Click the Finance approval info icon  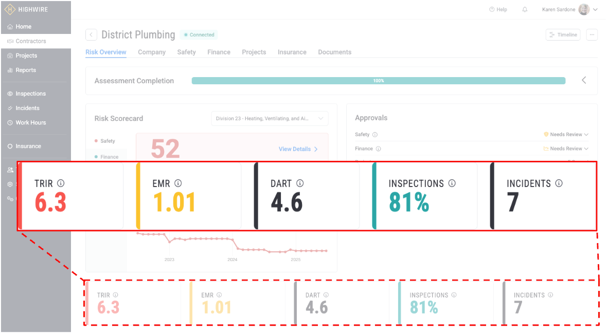pyautogui.click(x=378, y=149)
